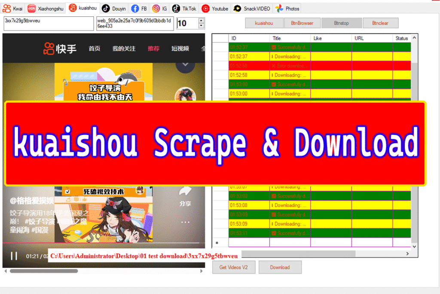Image resolution: width=440 pixels, height=294 pixels.
Task: Open the 首页 home menu in Kuaishou
Action: 94,49
